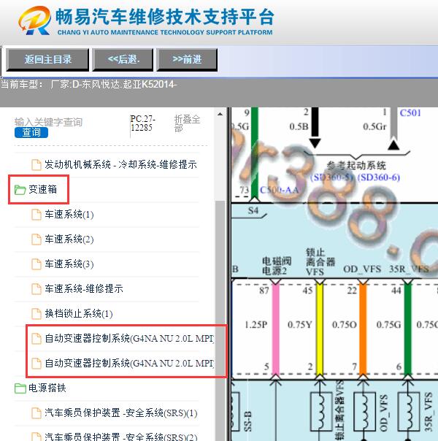The width and height of the screenshot is (438, 441).
Task: Open first 自动变速器控制系统(G4NA NU 2.0L MPI) entry
Action: tap(129, 338)
